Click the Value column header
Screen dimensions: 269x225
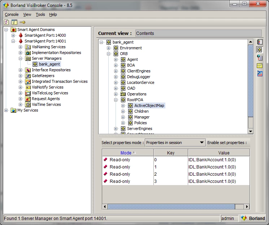click(x=219, y=153)
